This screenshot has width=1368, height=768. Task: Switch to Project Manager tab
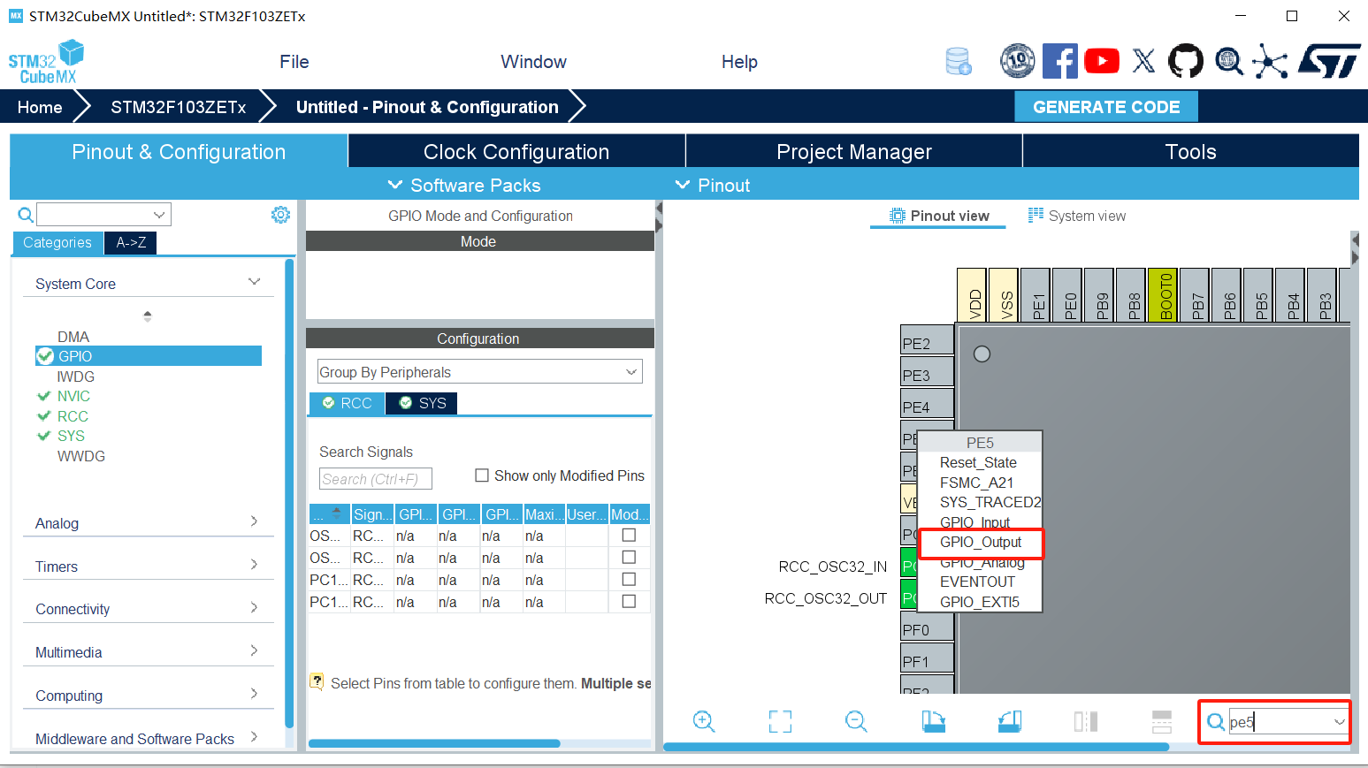[x=854, y=151]
